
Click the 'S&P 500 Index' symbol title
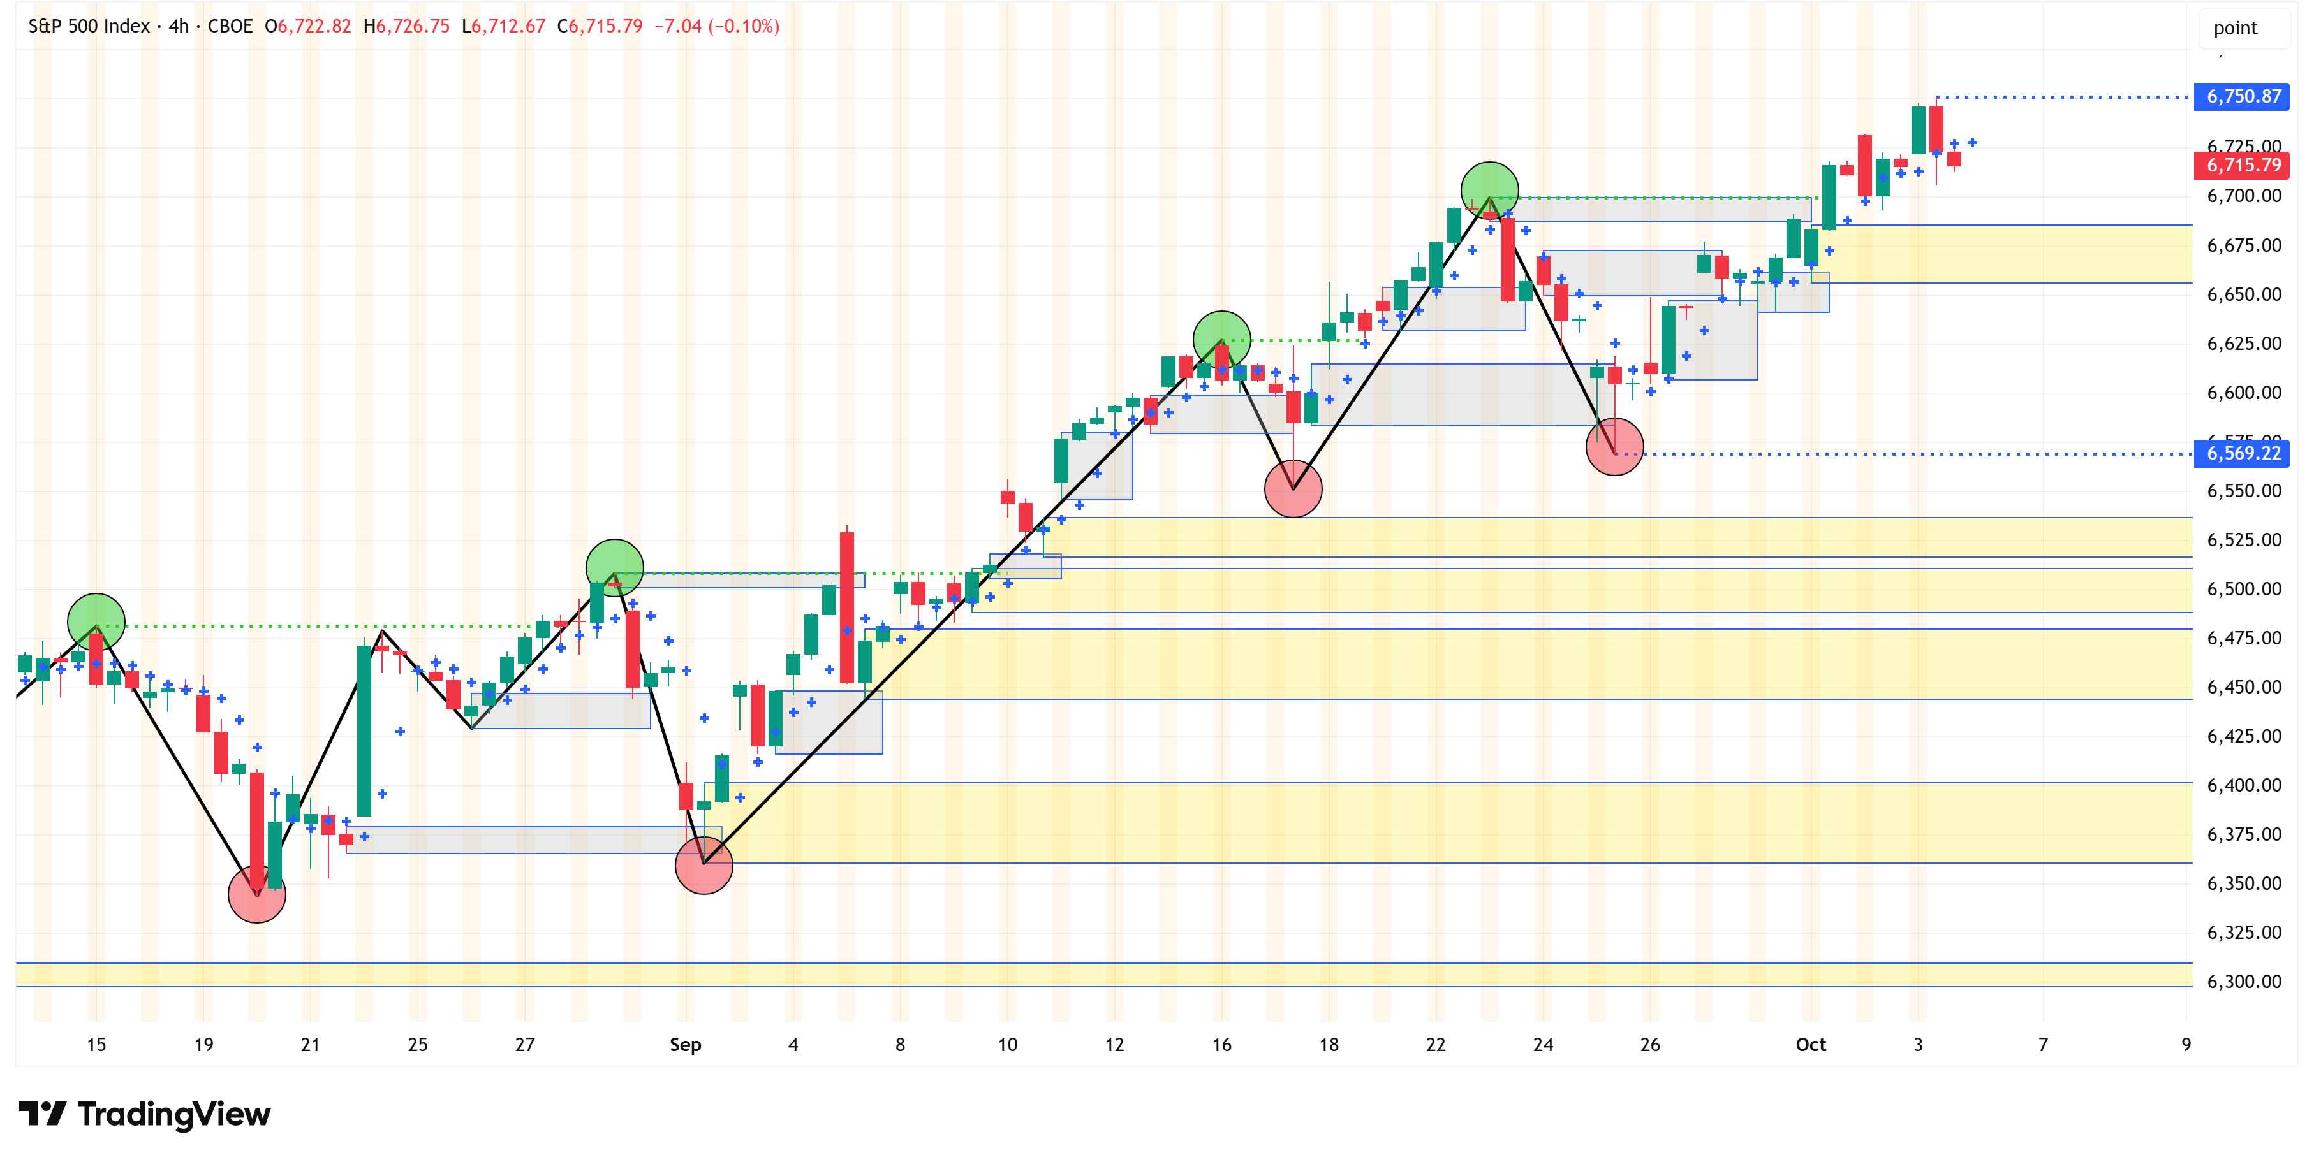click(88, 26)
